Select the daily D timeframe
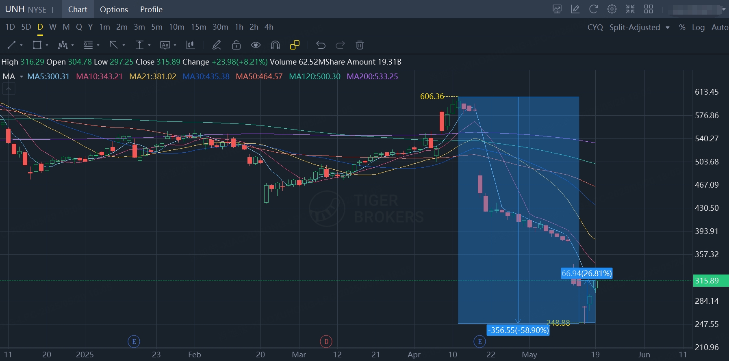 pos(40,27)
